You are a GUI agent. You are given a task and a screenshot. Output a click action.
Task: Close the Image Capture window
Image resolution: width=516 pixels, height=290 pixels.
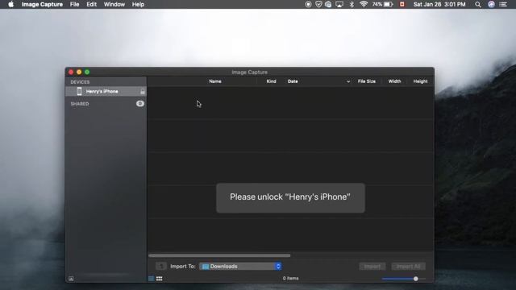coord(71,72)
